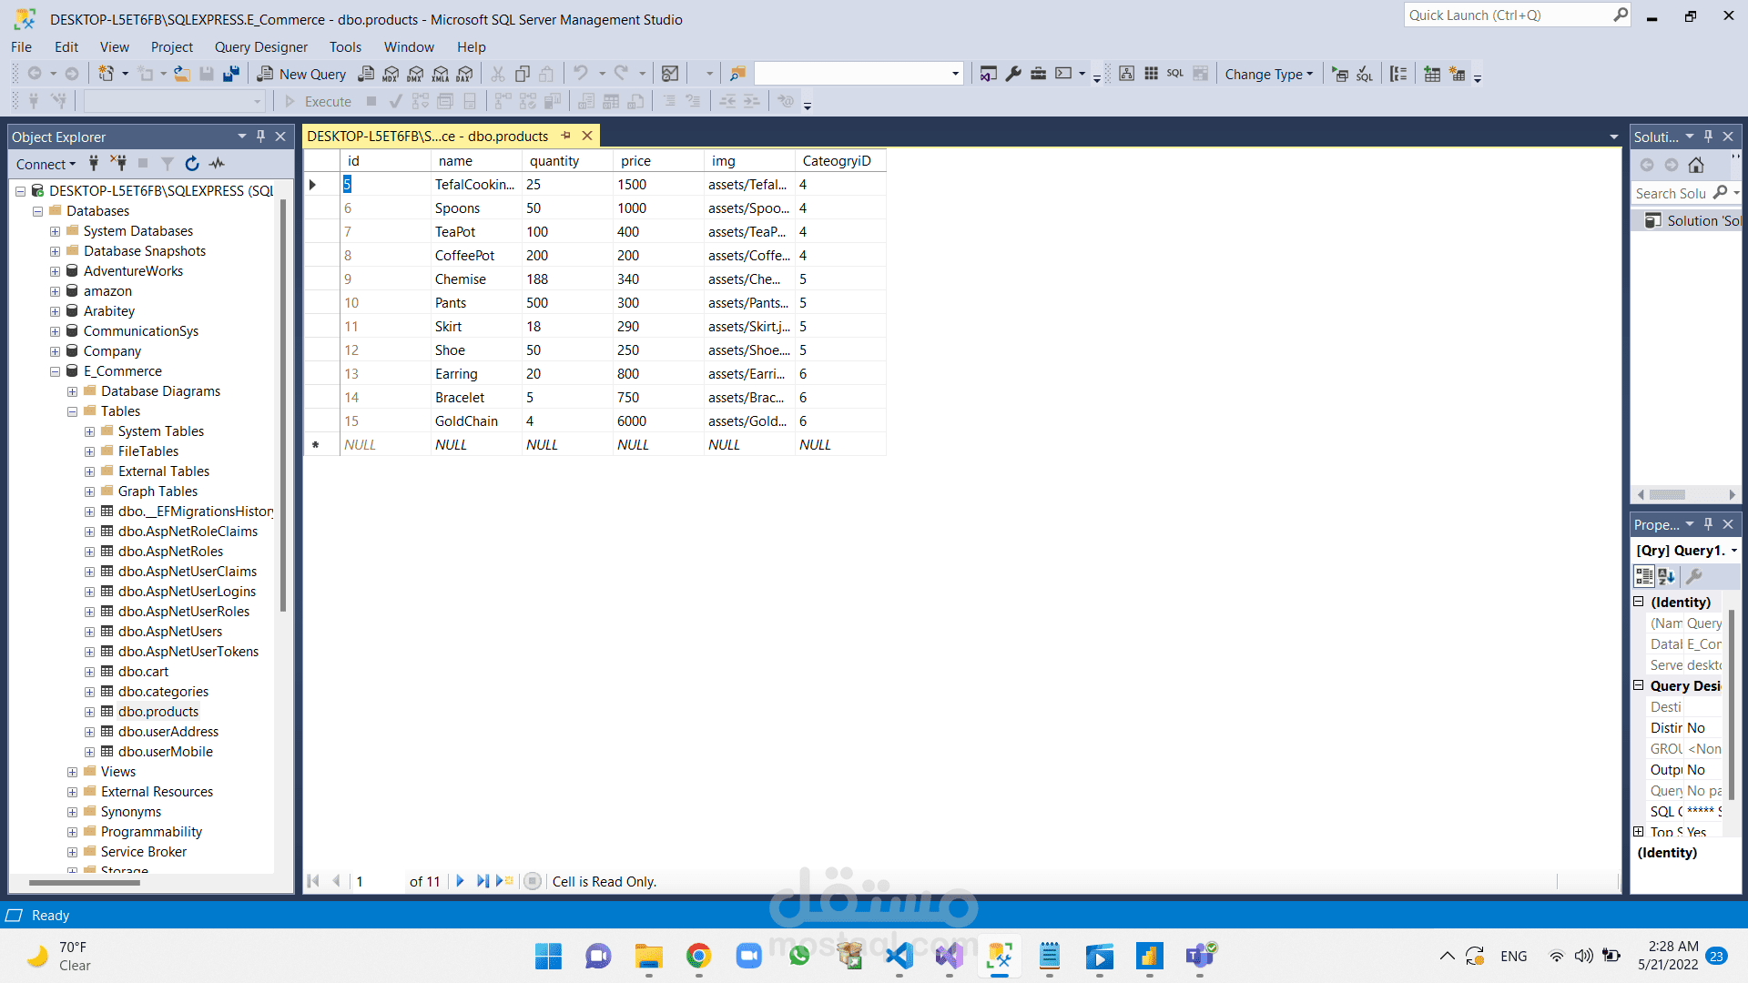Viewport: 1748px width, 983px height.
Task: Open Activity Monitor from the Object Explorer toolbar
Action: click(217, 164)
